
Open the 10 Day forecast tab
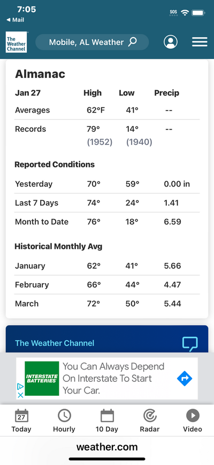click(107, 420)
